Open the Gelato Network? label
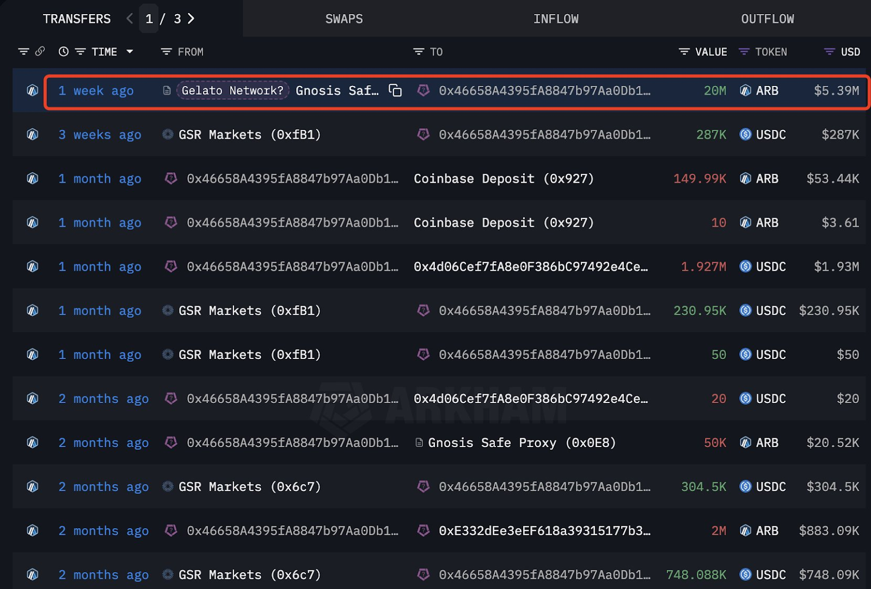 tap(232, 91)
